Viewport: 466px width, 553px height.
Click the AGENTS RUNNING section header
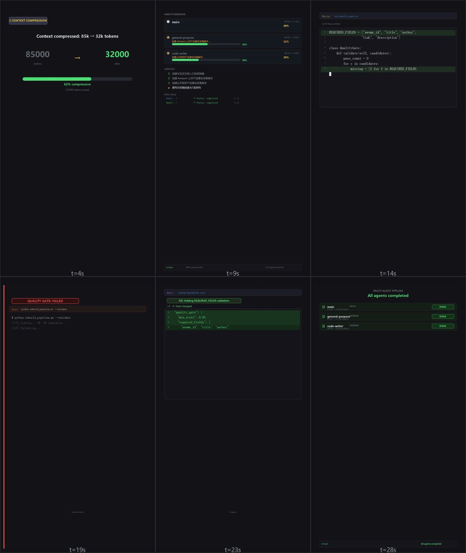click(175, 14)
